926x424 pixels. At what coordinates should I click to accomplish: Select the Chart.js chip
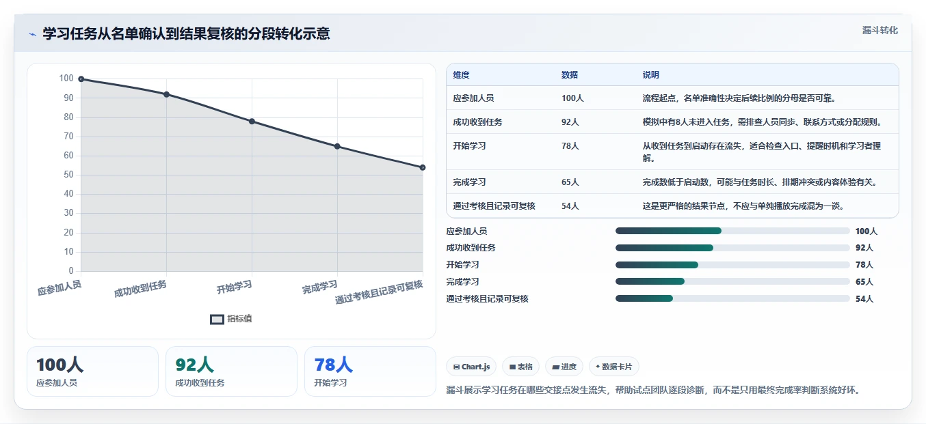[x=471, y=367]
